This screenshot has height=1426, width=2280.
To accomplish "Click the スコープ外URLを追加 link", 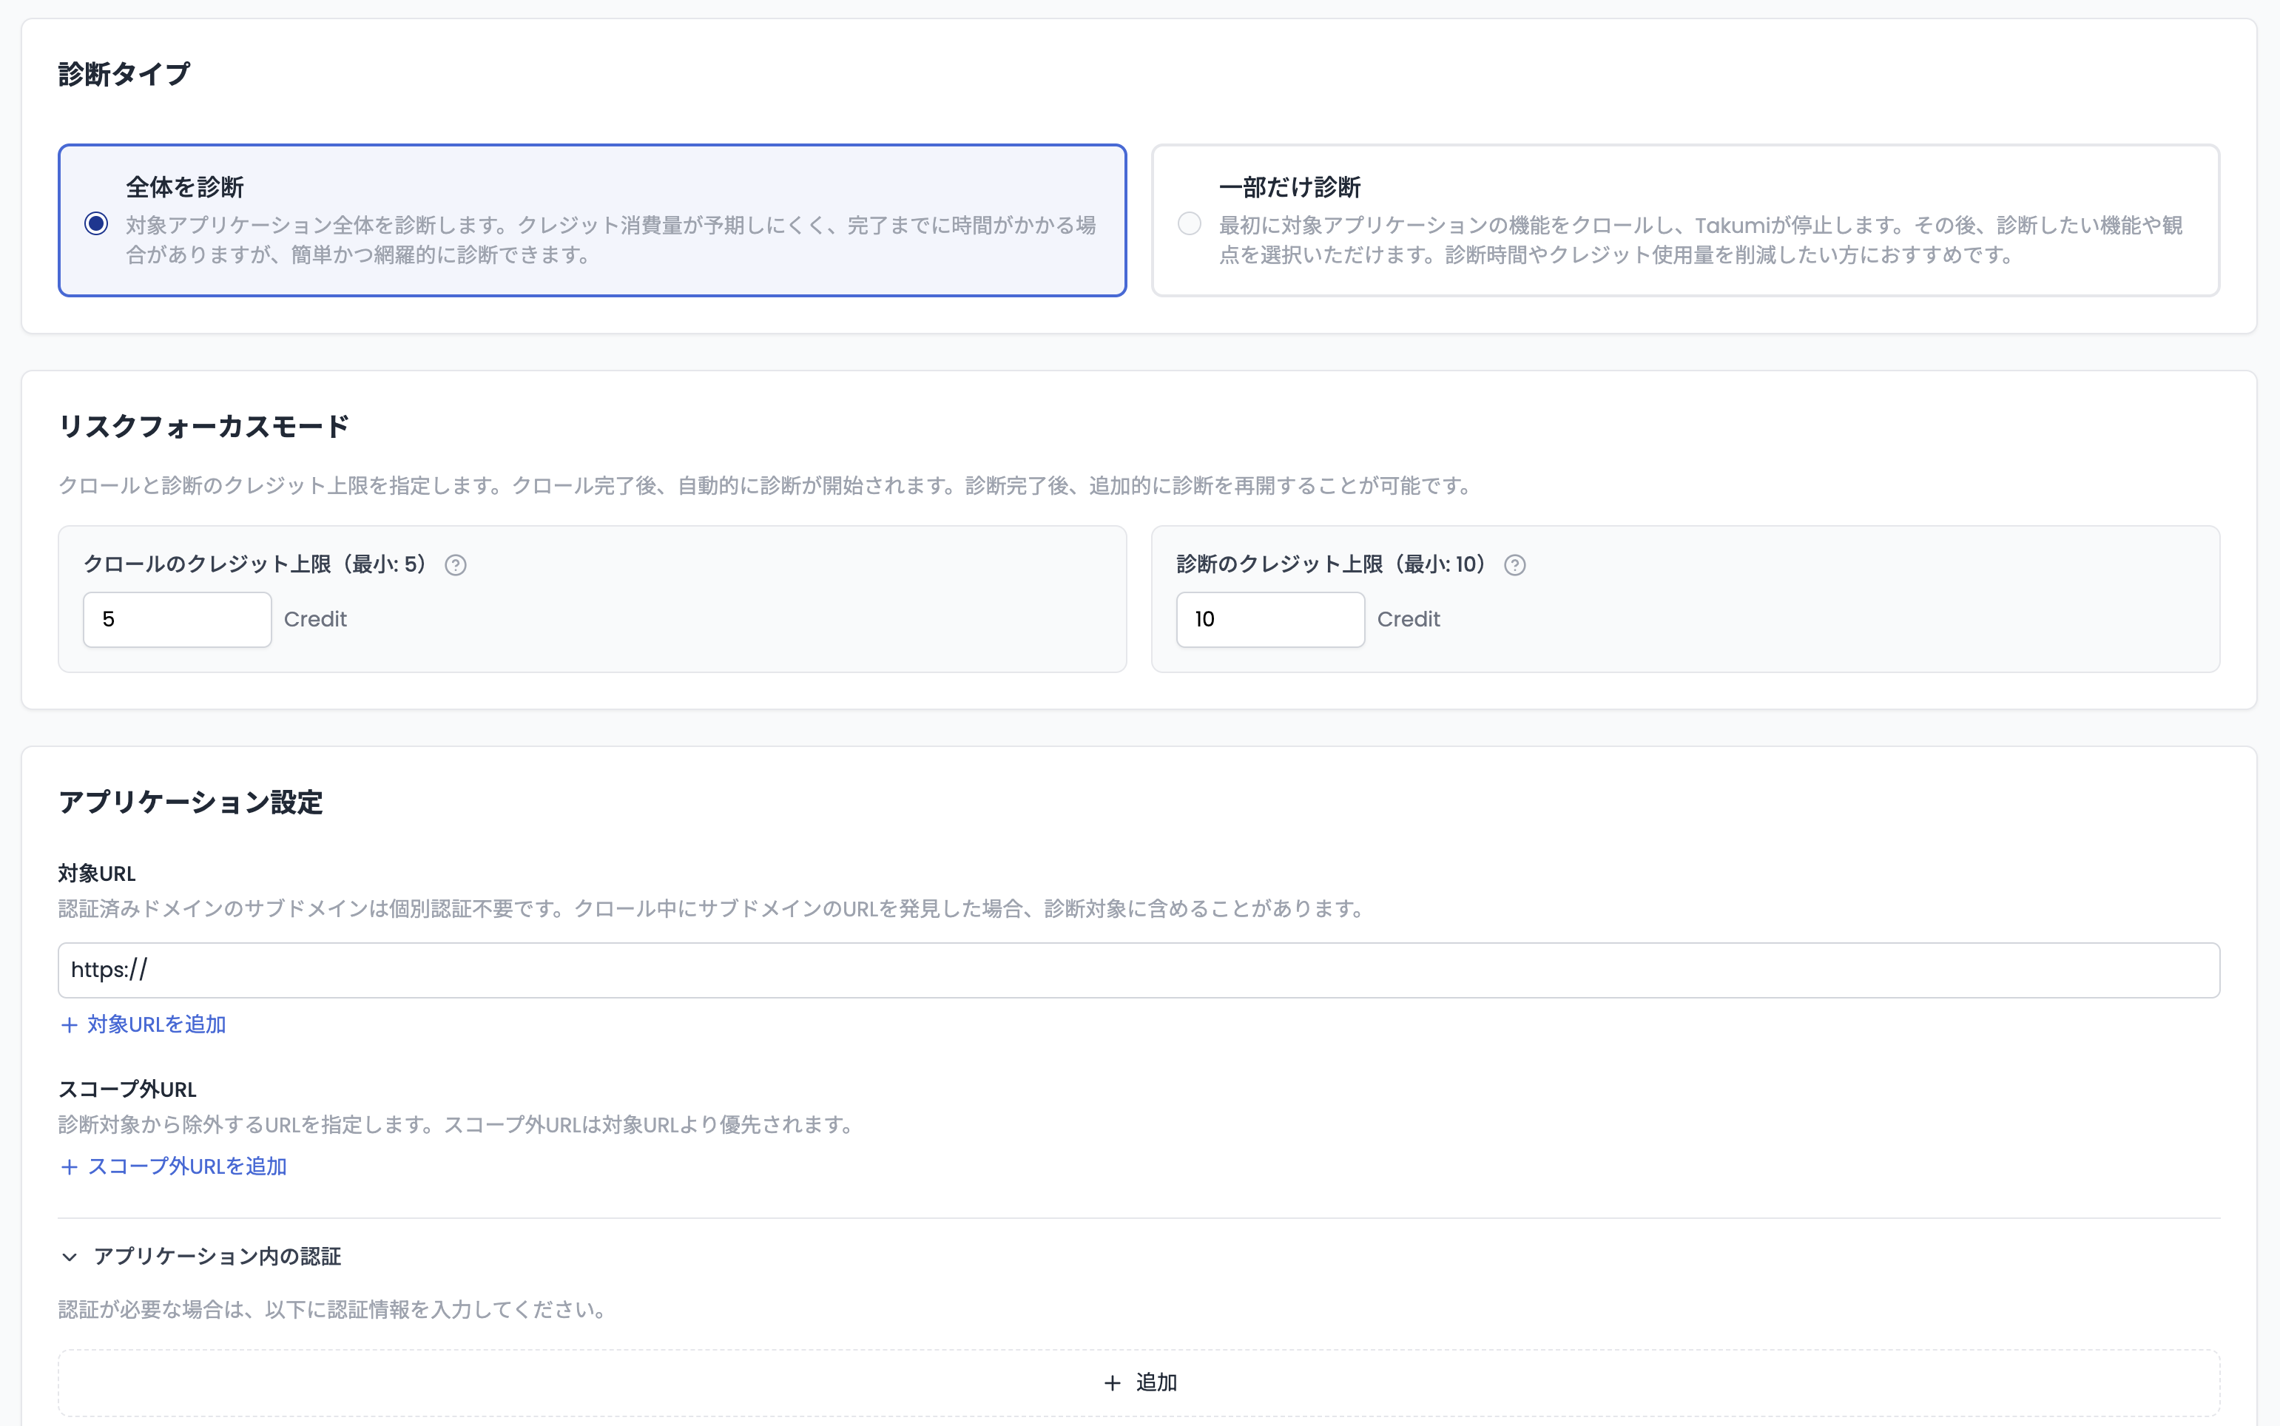I will point(186,1166).
